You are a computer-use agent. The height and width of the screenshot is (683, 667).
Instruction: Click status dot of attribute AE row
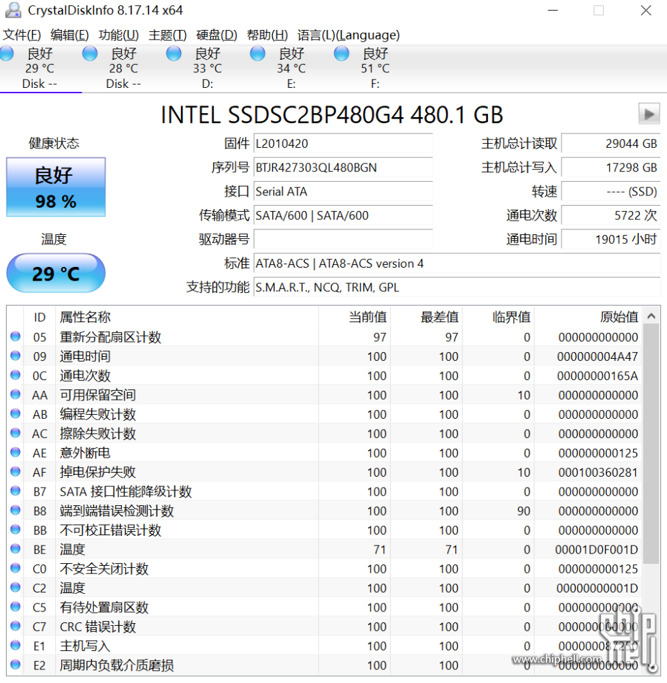point(15,452)
